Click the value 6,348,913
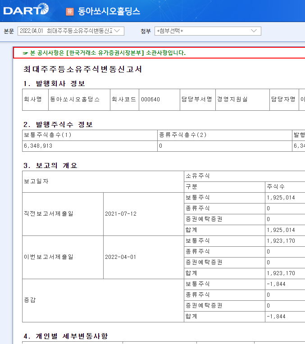This screenshot has height=344, width=305. [x=38, y=146]
